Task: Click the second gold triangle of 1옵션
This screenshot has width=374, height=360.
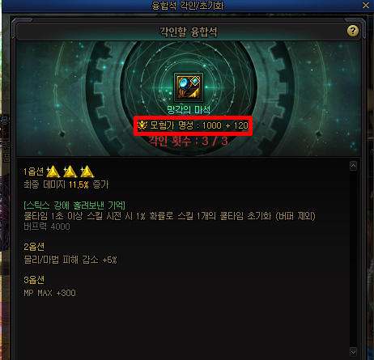Action: 70,172
